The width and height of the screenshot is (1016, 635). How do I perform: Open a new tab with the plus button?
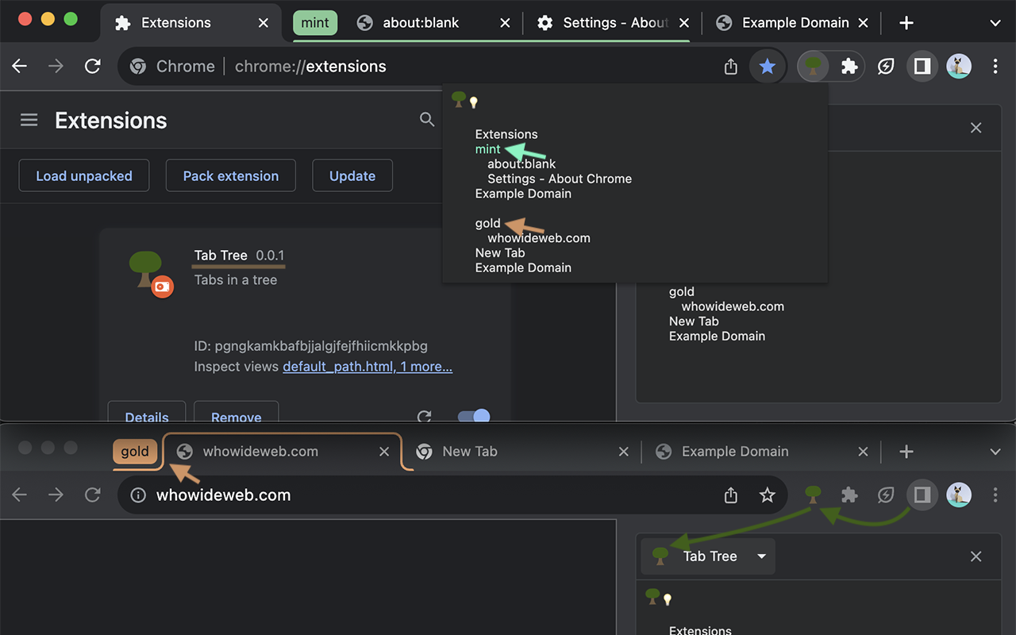[x=906, y=23]
